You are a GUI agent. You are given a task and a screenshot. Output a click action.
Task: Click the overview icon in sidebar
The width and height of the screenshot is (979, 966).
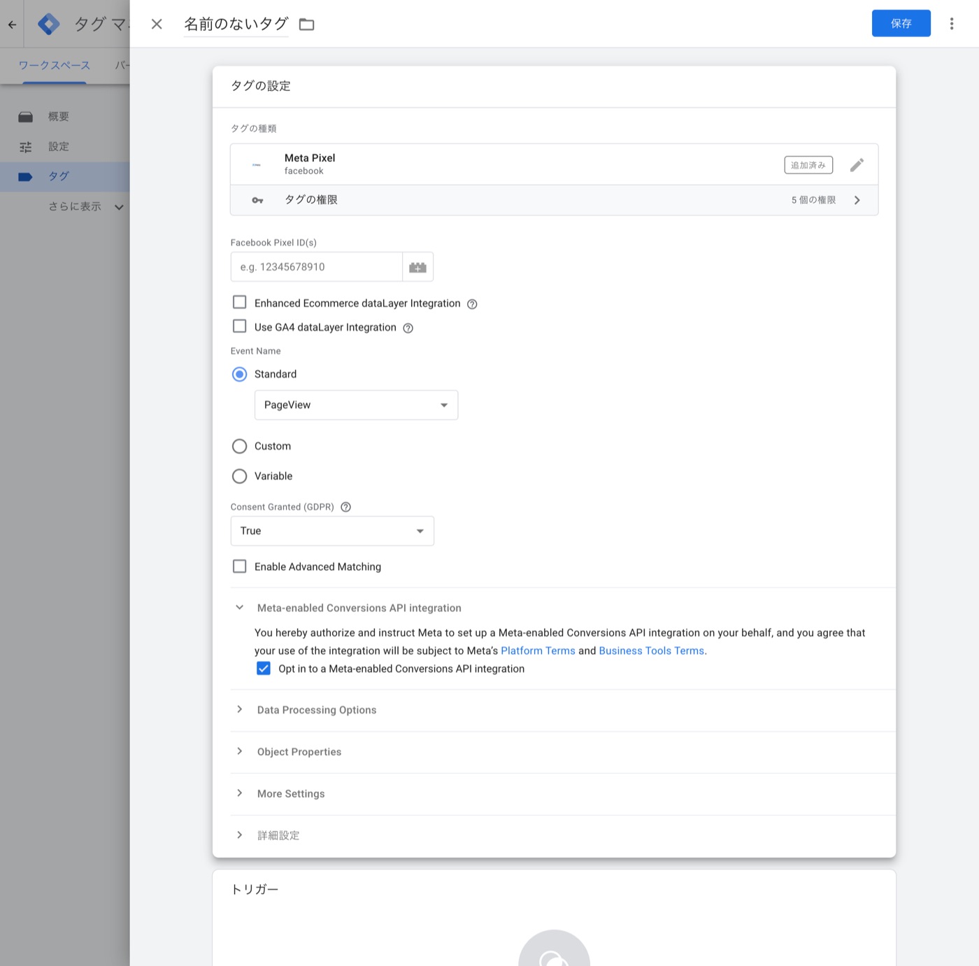click(x=26, y=117)
